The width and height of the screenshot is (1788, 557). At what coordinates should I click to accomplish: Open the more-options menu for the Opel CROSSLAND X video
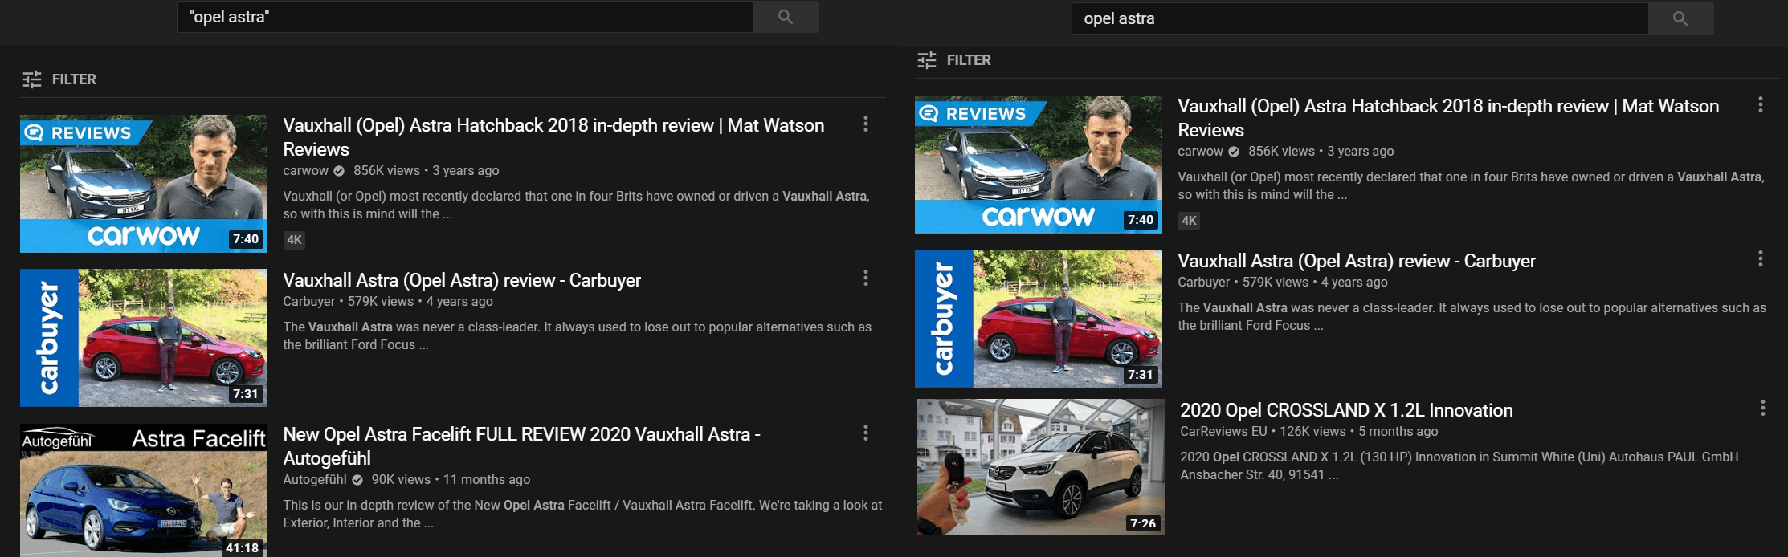click(1762, 408)
